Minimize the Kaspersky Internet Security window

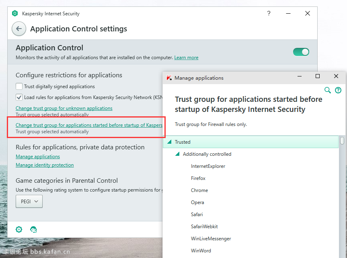tap(288, 14)
